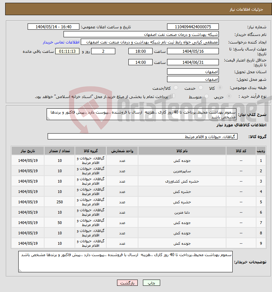Click the تعداد / مقدار column header
Screen dimensions: 272x292
tap(60, 151)
